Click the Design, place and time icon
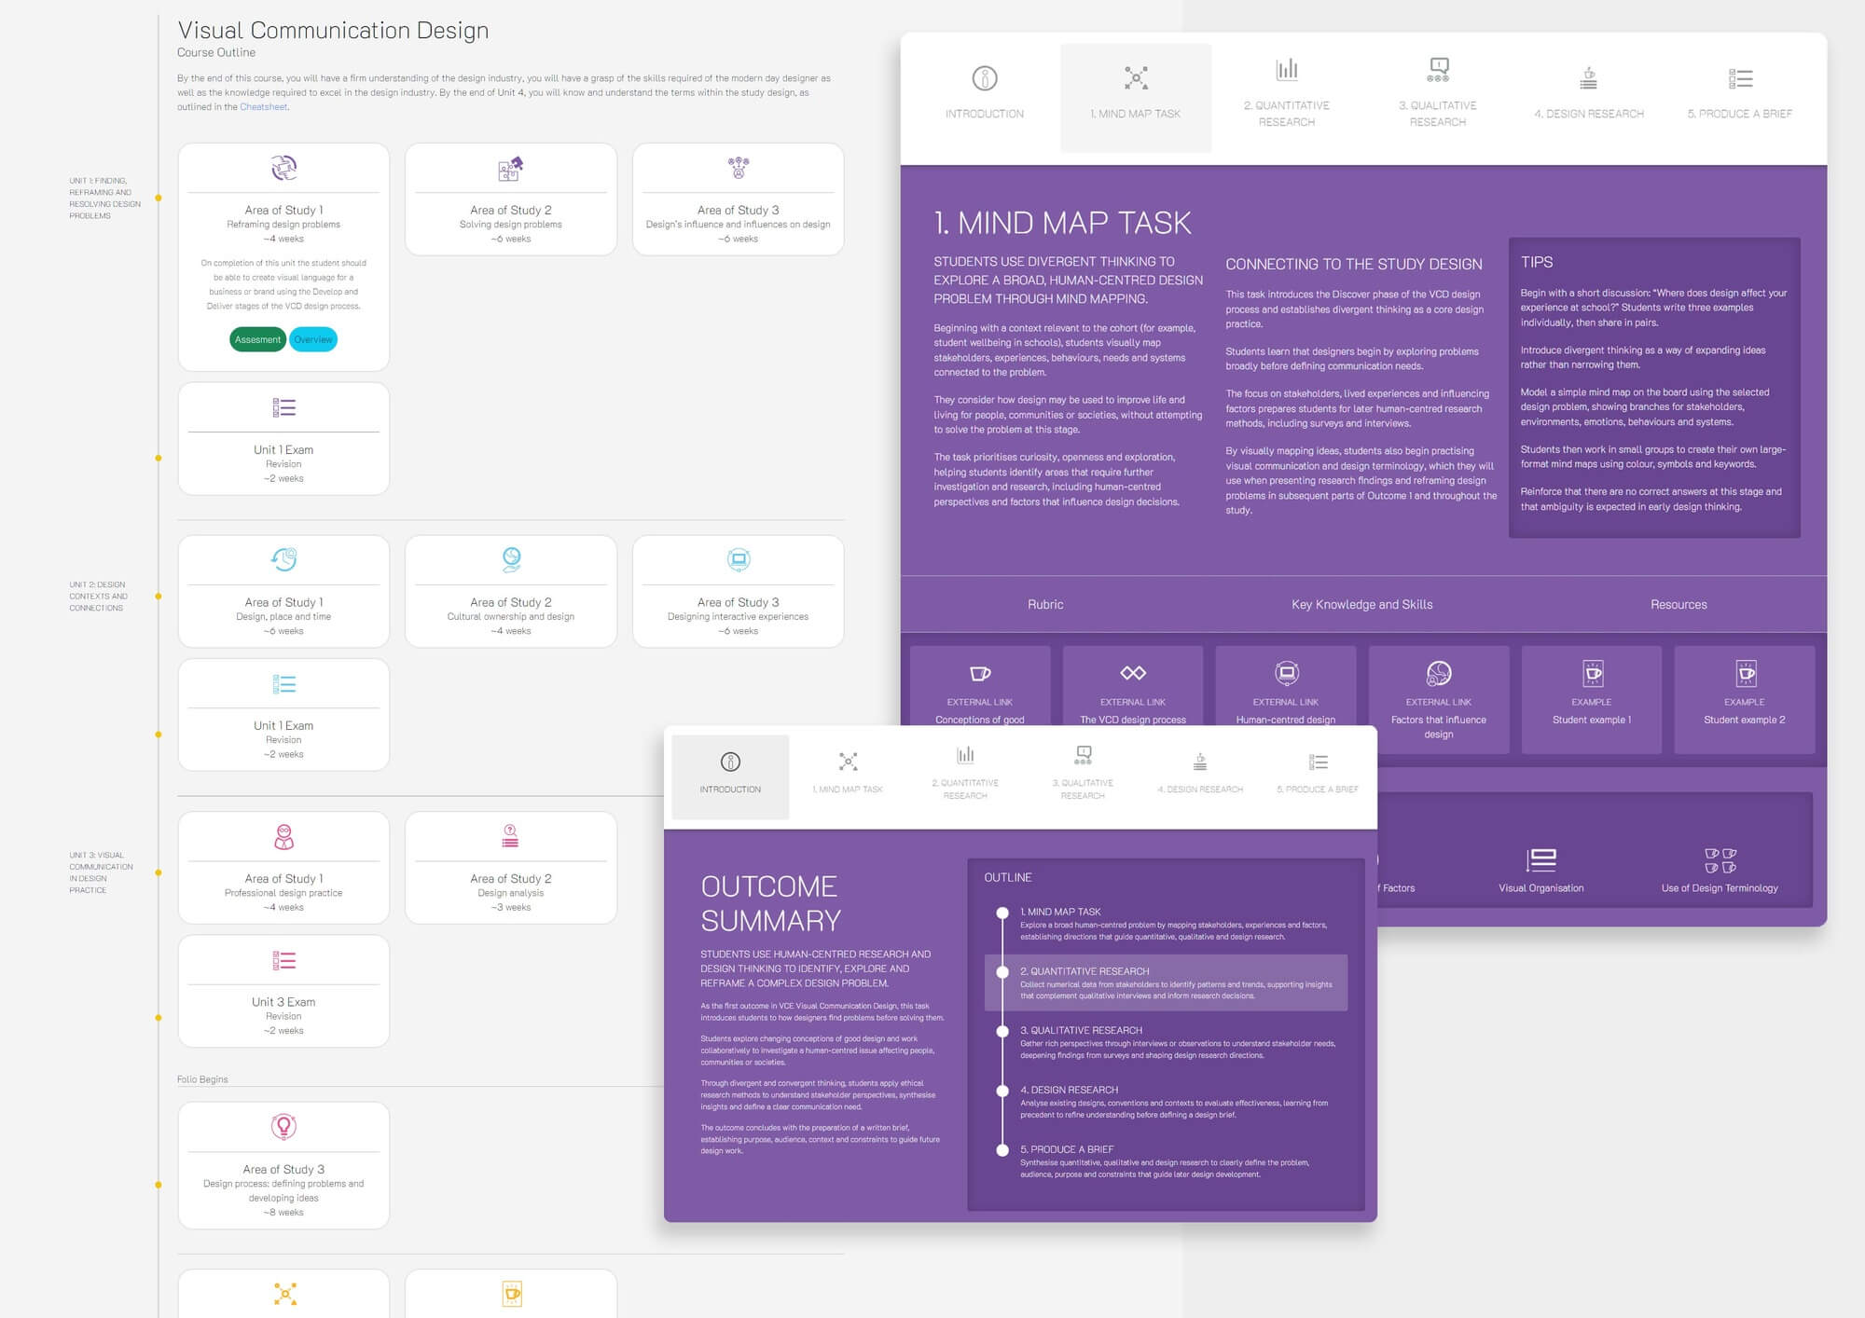The image size is (1865, 1318). (283, 559)
